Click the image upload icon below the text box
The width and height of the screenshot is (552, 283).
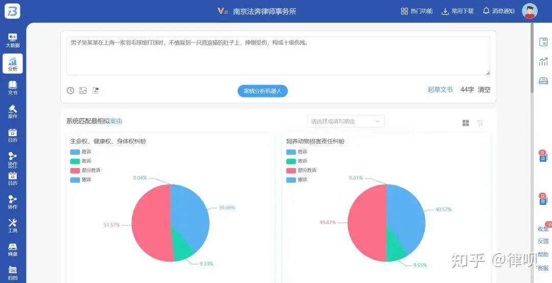83,91
